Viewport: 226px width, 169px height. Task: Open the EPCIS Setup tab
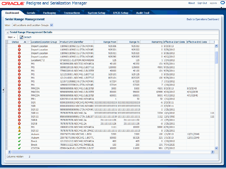[121, 13]
